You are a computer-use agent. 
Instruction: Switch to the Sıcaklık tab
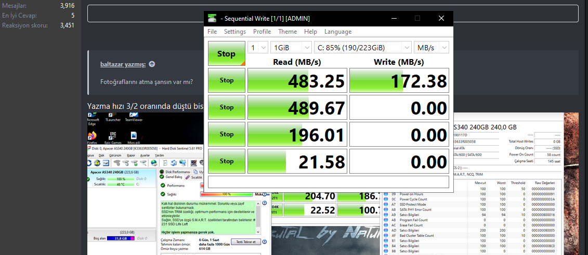[194, 177]
